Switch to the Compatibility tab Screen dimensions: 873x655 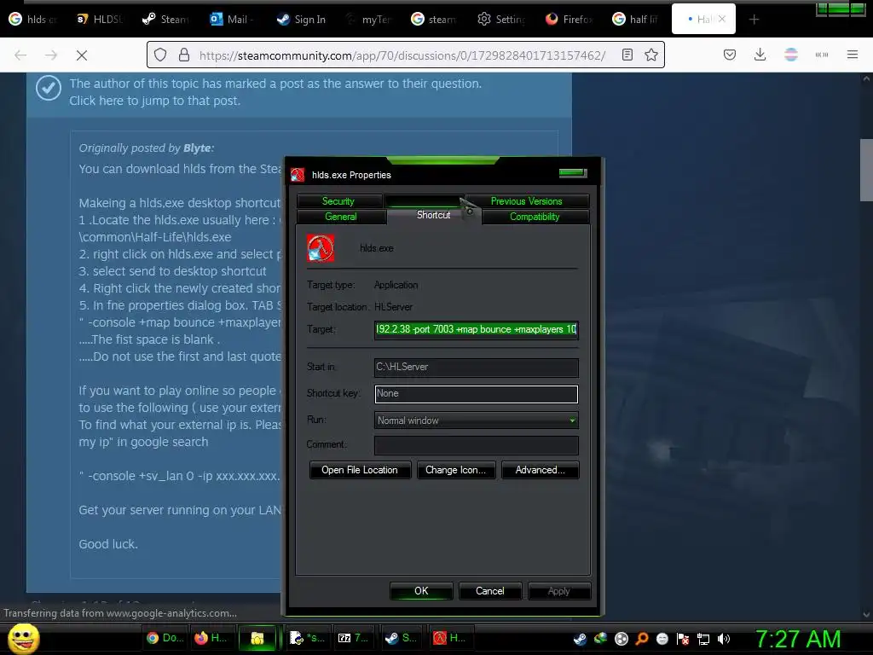(535, 217)
